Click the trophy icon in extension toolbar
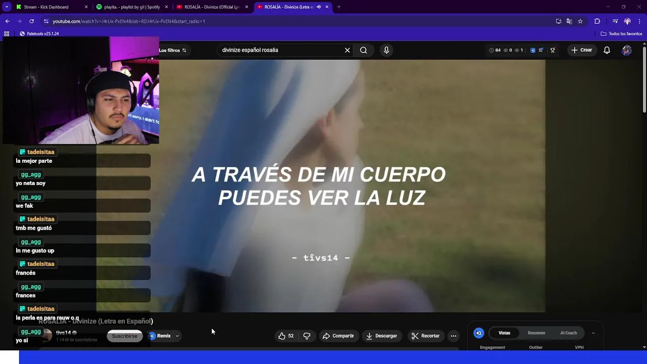The image size is (647, 364). click(x=552, y=50)
